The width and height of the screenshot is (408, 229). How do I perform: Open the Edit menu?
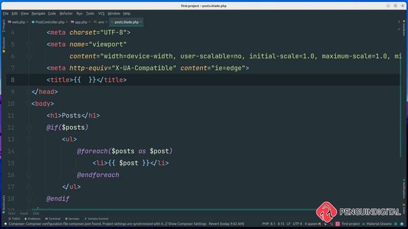click(x=14, y=13)
